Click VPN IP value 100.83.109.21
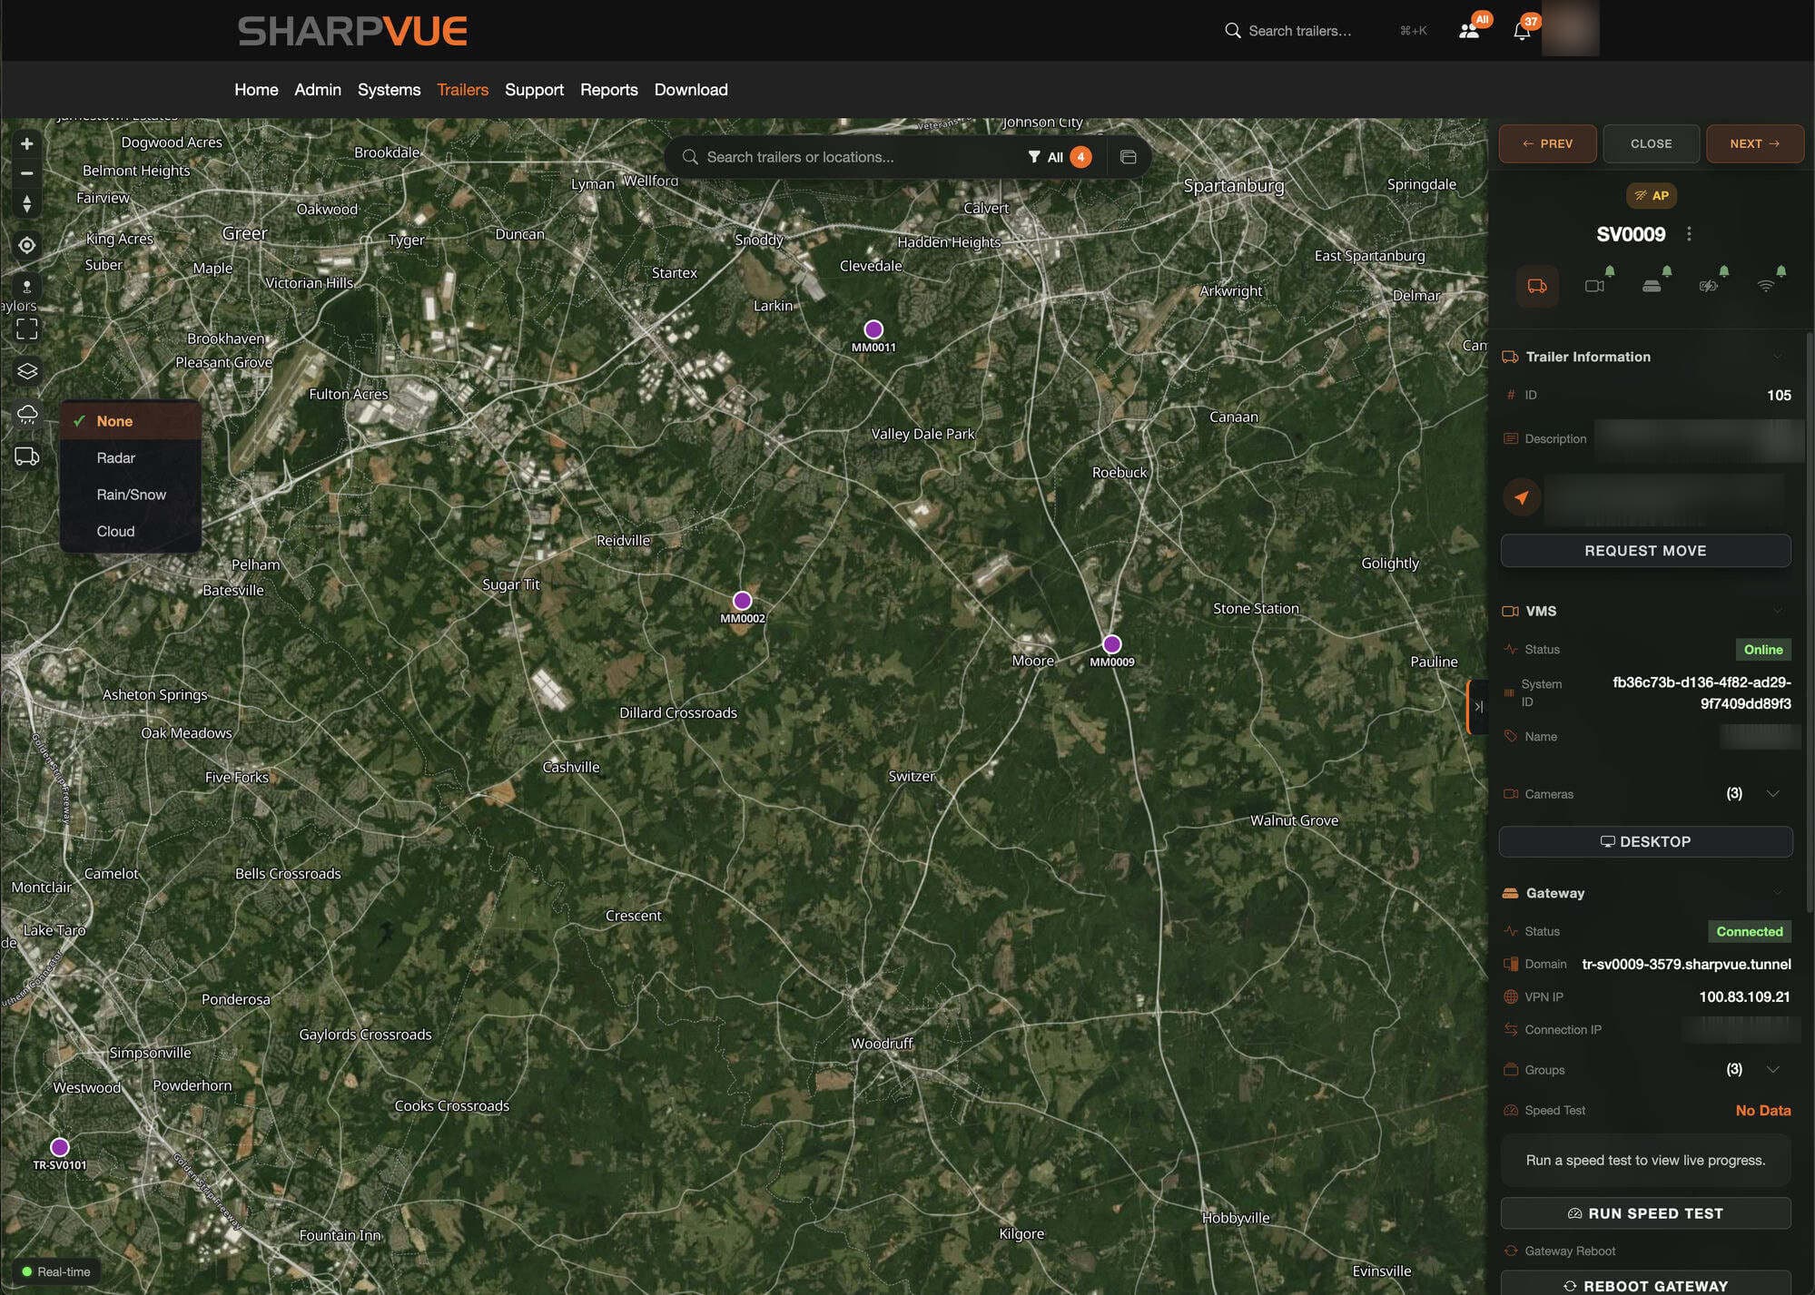The width and height of the screenshot is (1815, 1295). click(1744, 996)
